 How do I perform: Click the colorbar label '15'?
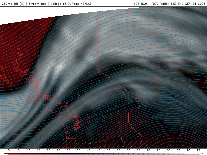(x=39, y=150)
